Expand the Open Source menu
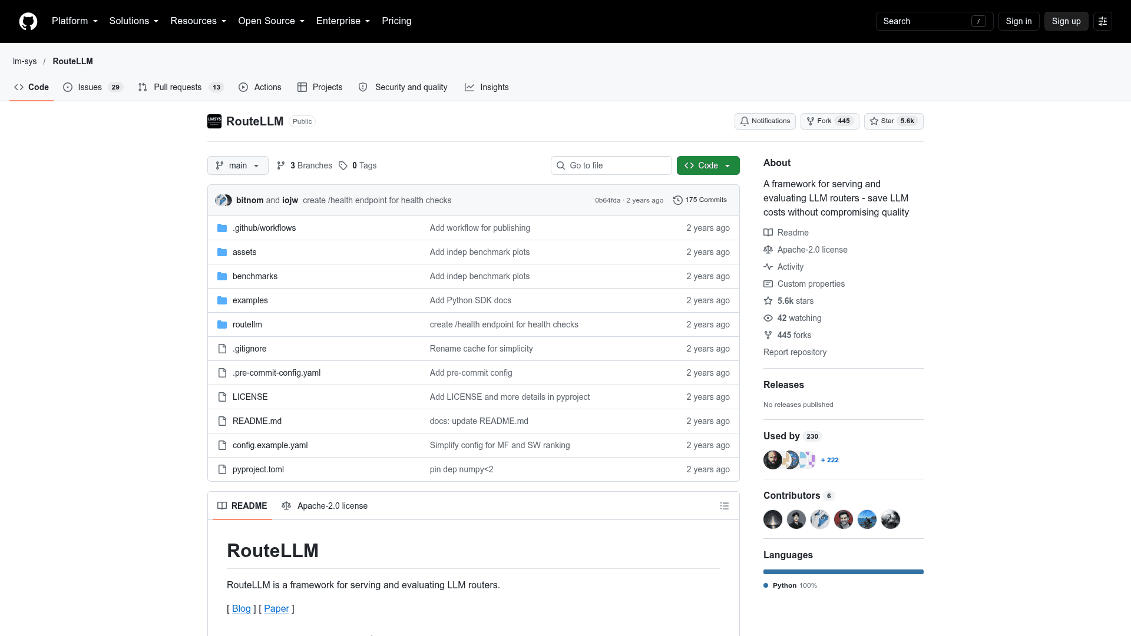Image resolution: width=1131 pixels, height=636 pixels. click(272, 21)
